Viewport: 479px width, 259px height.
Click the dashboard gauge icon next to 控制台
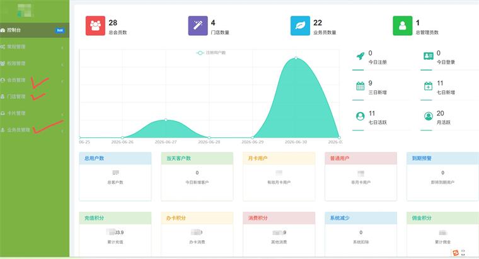pos(3,30)
